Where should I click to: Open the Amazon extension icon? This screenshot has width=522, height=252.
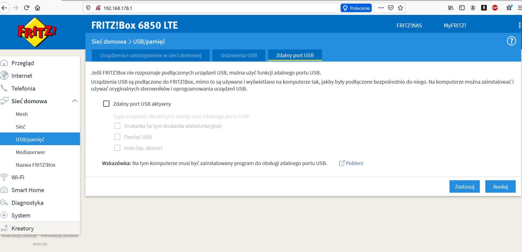click(484, 8)
